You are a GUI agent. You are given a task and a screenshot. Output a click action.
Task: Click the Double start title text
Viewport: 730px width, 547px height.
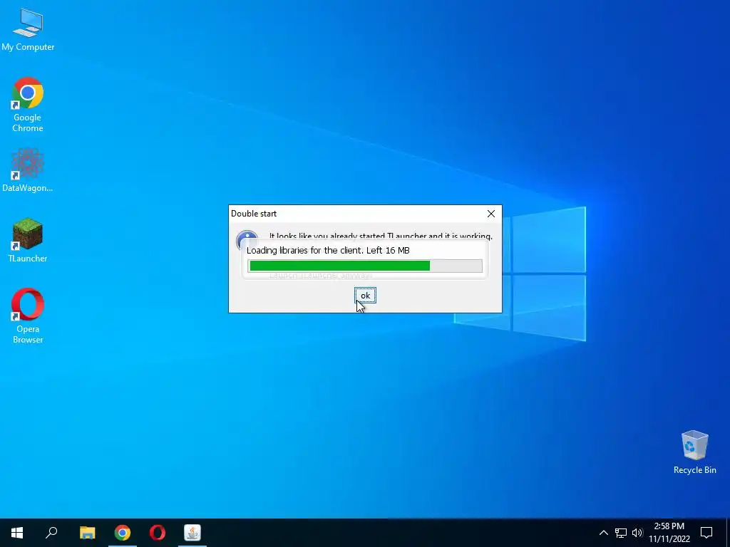tap(254, 214)
